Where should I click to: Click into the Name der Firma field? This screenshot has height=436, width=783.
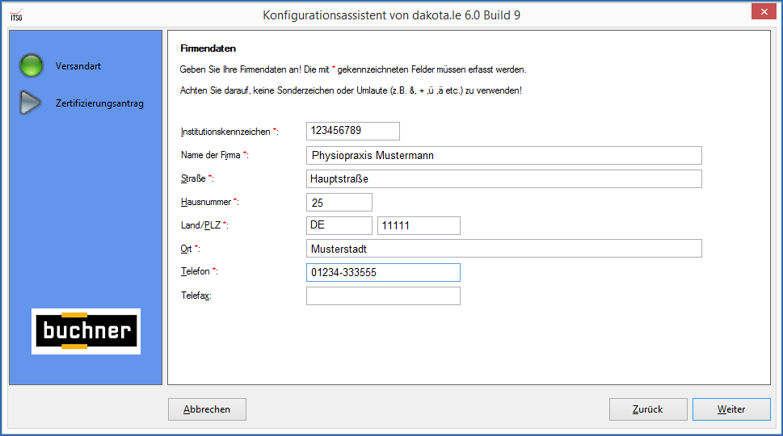coord(503,155)
